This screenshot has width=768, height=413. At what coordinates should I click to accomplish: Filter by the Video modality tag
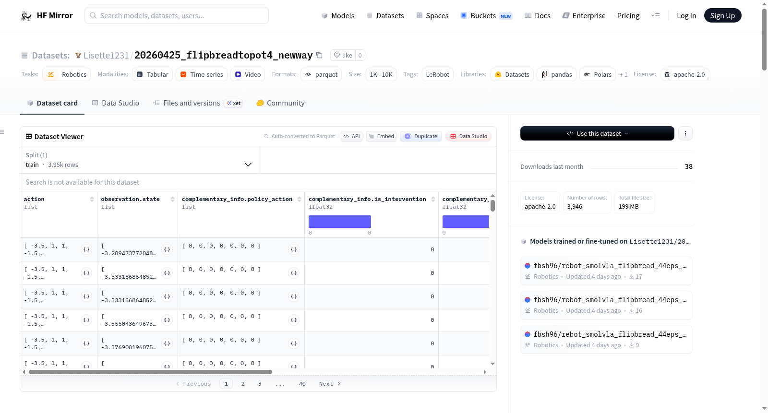(248, 74)
